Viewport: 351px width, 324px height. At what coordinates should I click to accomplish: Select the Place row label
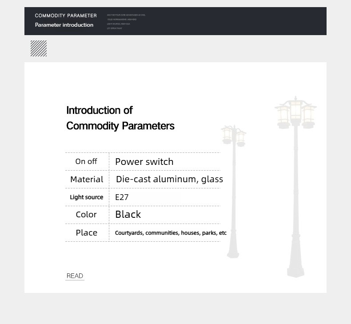tap(86, 232)
